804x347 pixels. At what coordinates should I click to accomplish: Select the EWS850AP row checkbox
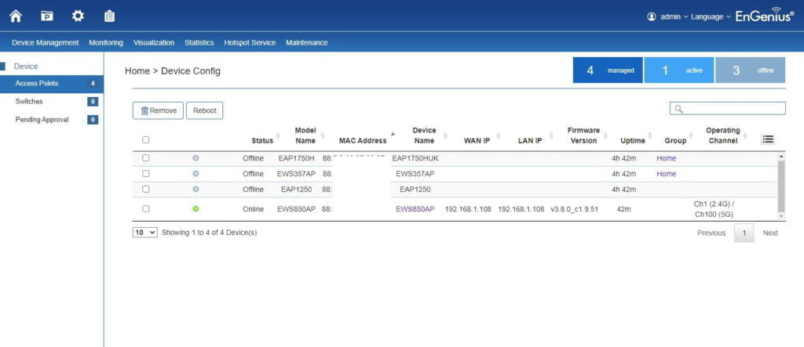(145, 209)
